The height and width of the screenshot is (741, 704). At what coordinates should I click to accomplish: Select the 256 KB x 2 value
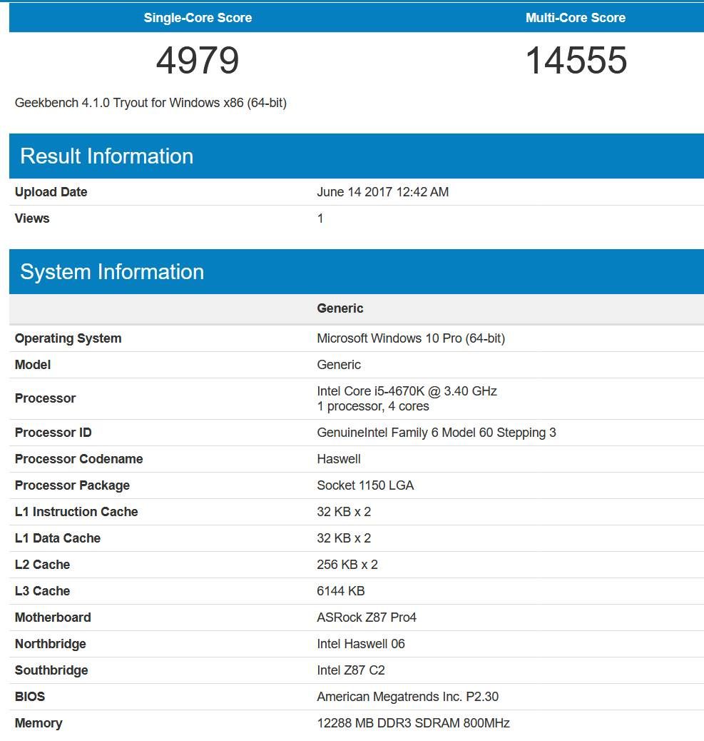click(347, 565)
